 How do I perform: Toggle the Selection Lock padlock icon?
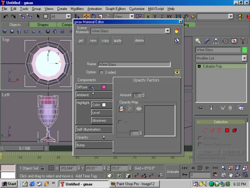pyautogui.click(x=42, y=168)
